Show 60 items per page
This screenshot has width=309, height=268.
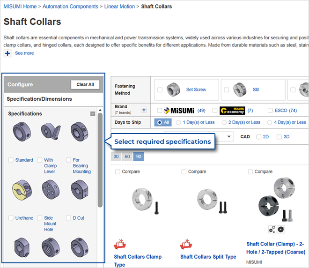[x=127, y=156]
